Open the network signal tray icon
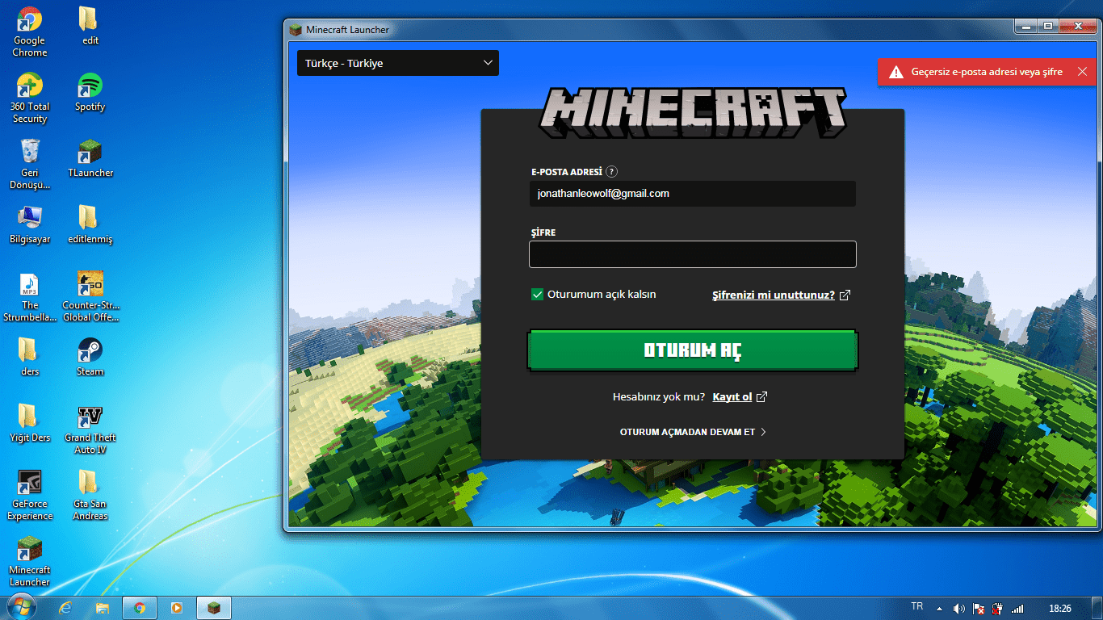 pos(1017,608)
